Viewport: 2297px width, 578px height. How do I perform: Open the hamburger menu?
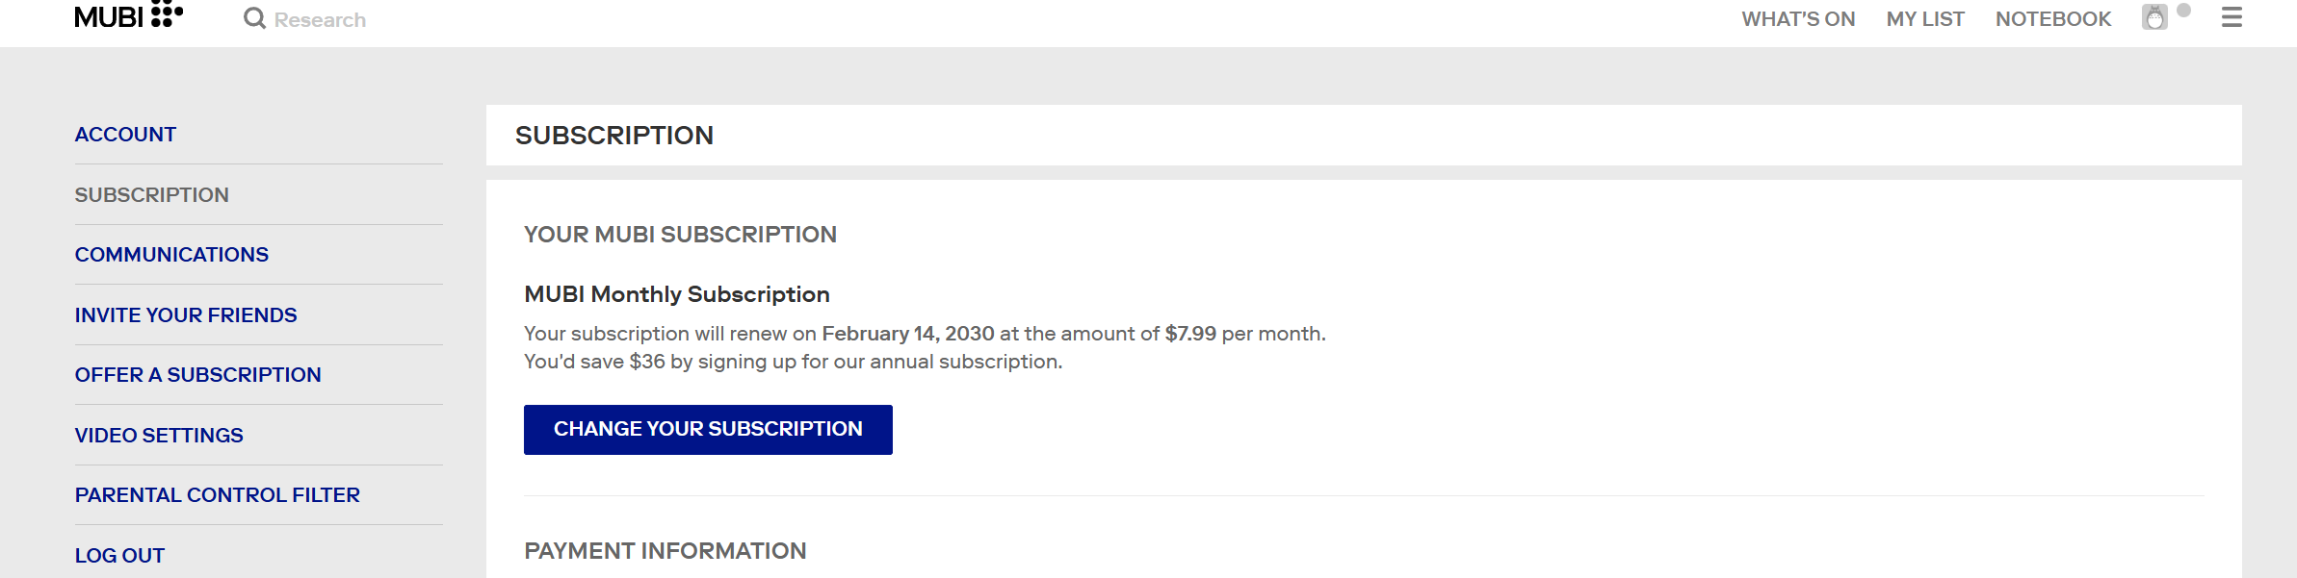(x=2232, y=17)
